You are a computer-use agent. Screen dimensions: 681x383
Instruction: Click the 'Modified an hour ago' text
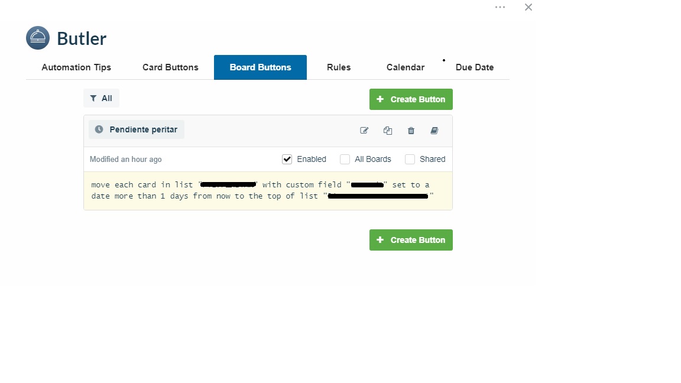coord(125,160)
